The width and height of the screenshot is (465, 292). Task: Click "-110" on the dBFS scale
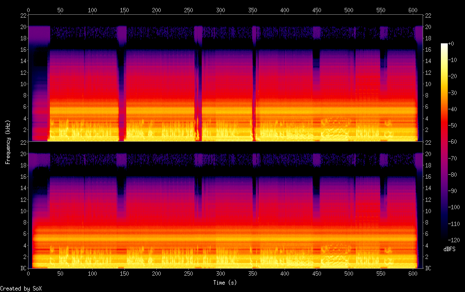[x=454, y=224]
